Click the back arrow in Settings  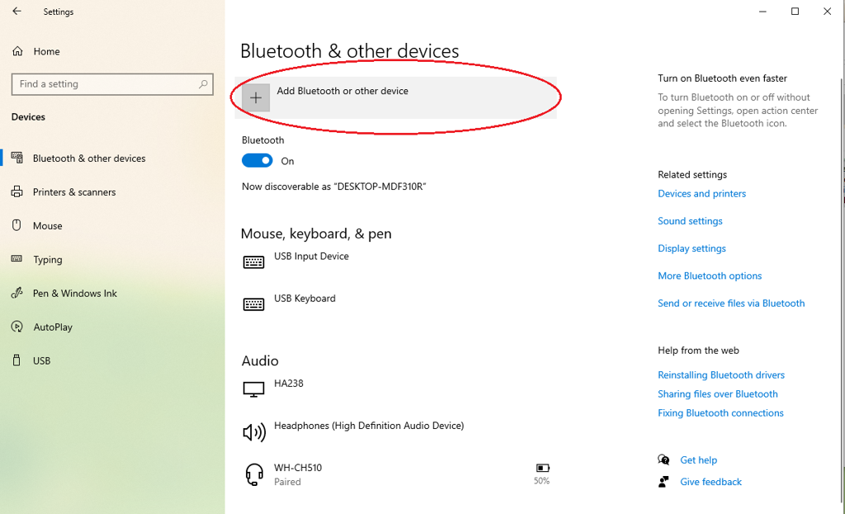(17, 12)
